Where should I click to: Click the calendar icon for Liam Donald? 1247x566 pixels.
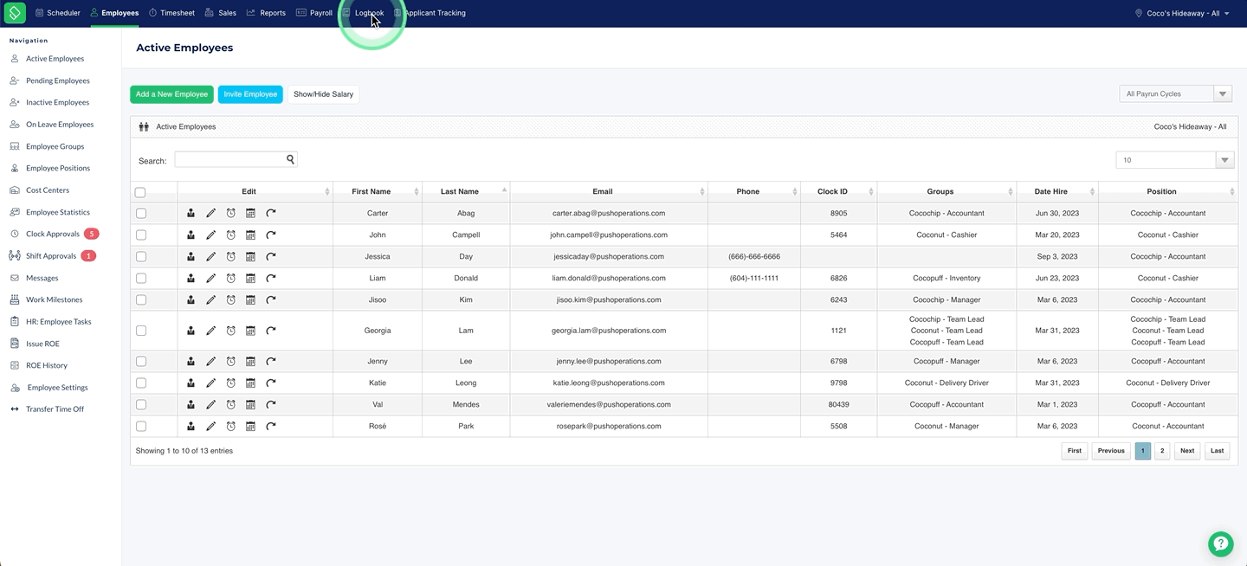(x=250, y=278)
